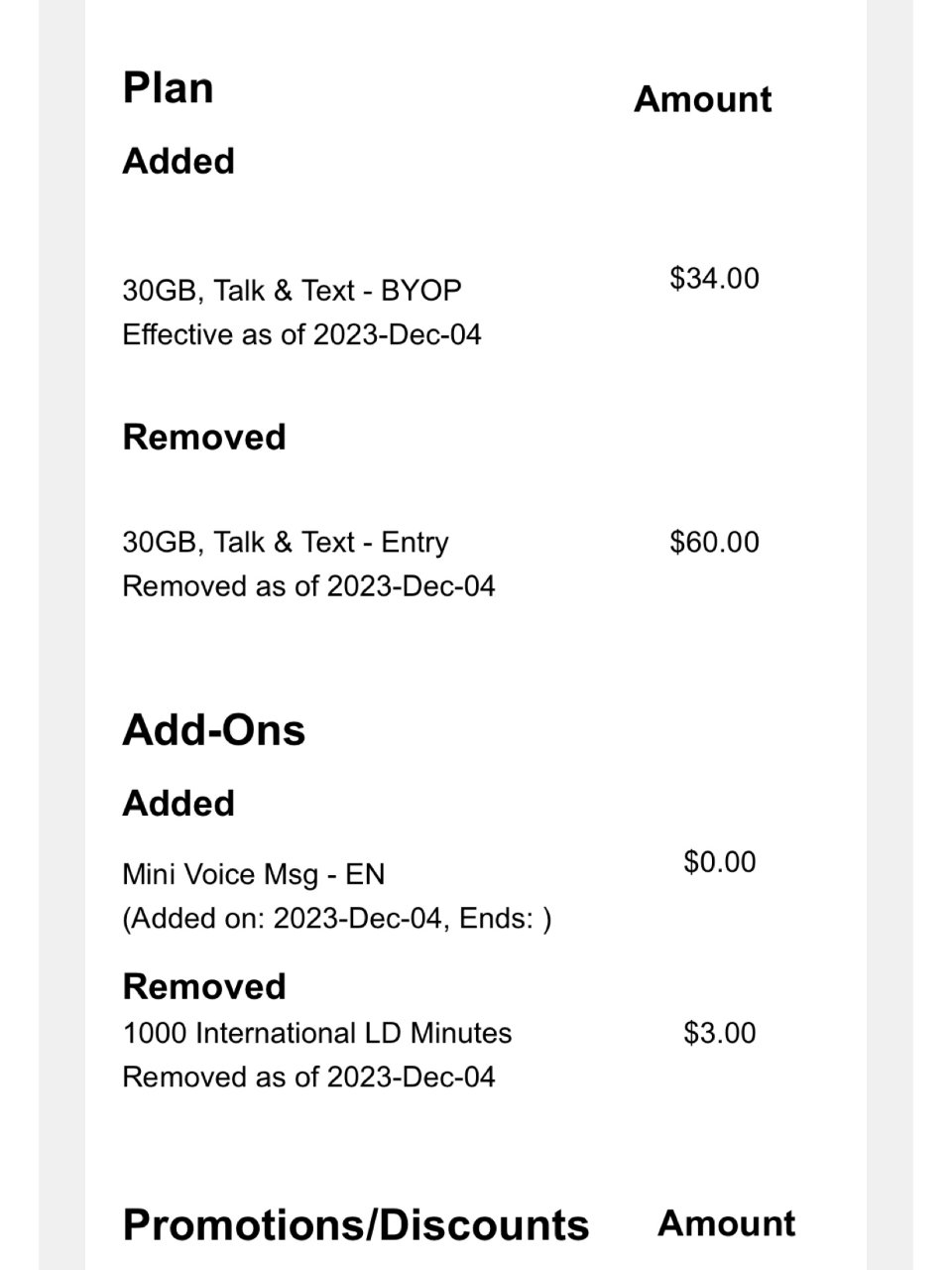Select the 30GB Talk & Text BYOP plan

(292, 291)
